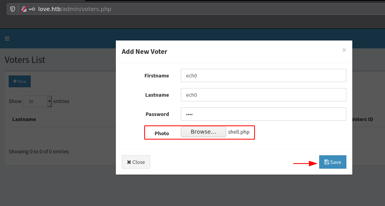The width and height of the screenshot is (385, 206).
Task: Click the love.htb address bar URL
Action: pos(74,9)
